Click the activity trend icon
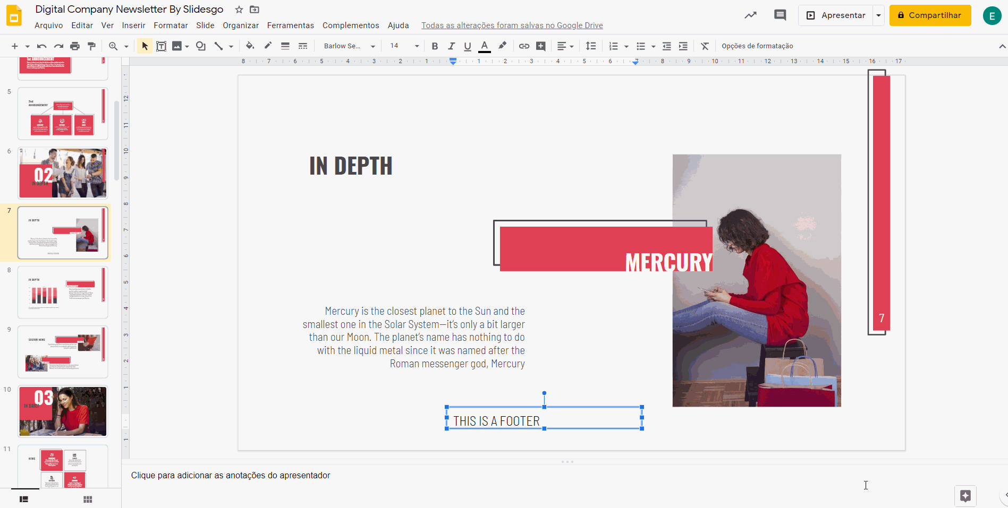 click(750, 15)
